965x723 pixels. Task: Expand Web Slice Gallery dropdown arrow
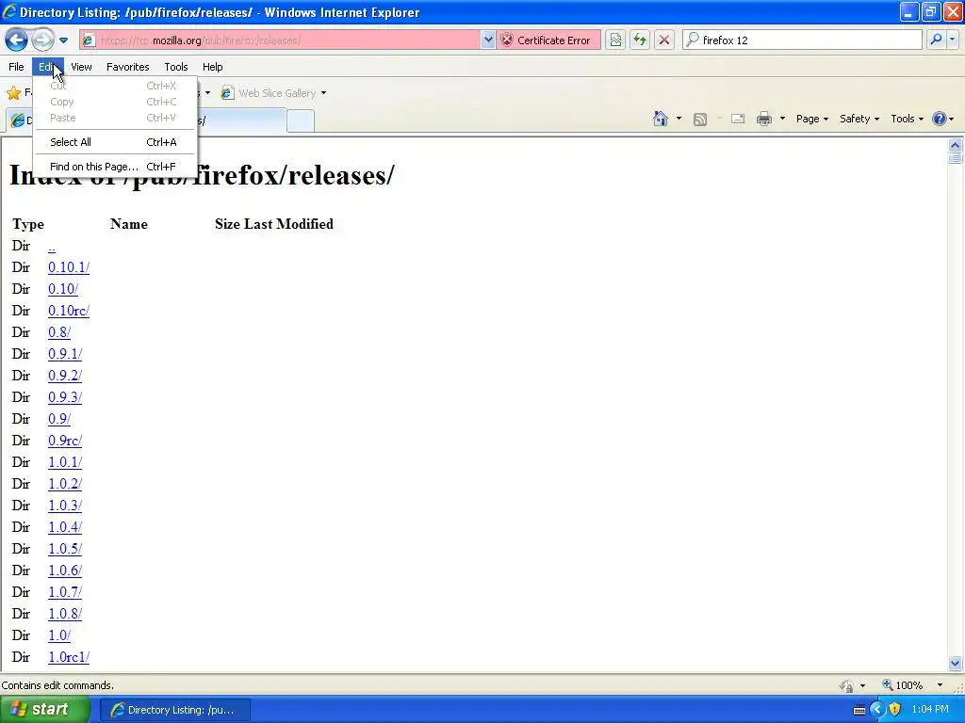324,93
